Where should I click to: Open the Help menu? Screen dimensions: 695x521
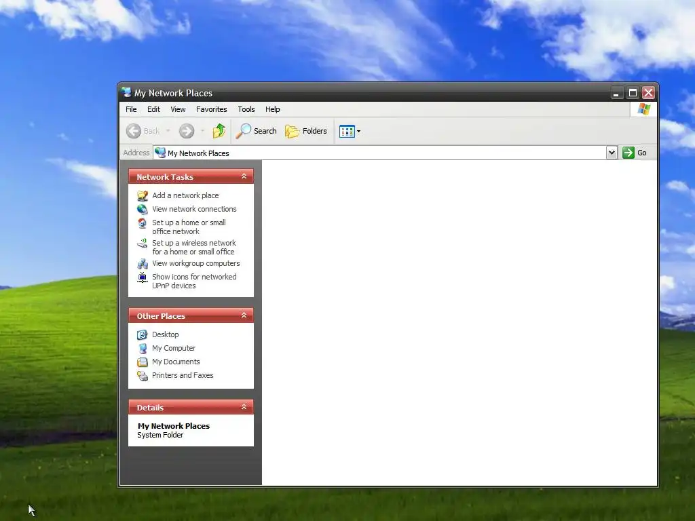point(273,109)
